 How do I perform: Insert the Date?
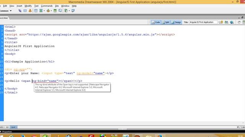55,11
